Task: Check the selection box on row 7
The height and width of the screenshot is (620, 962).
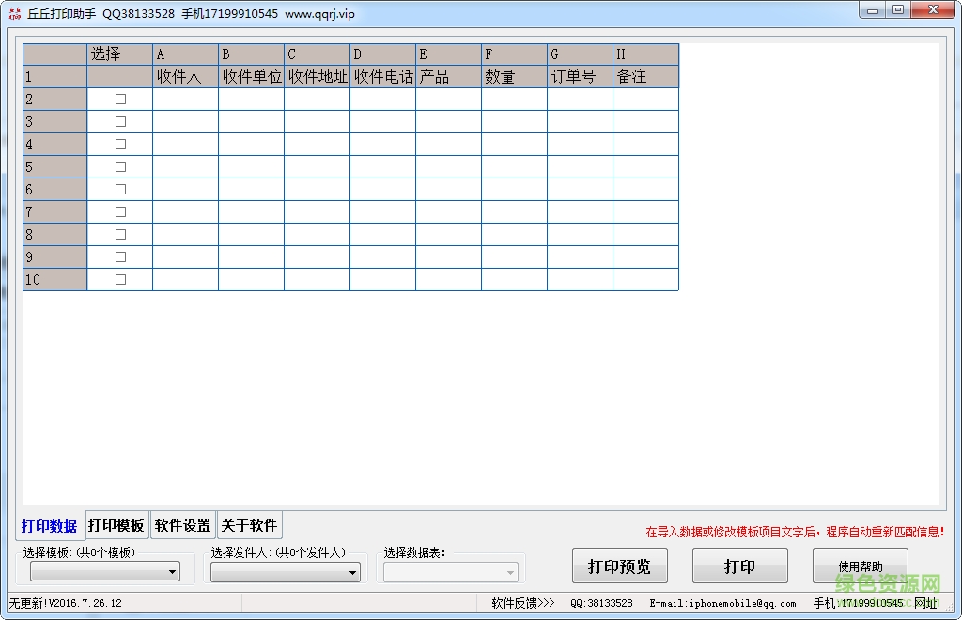Action: click(119, 211)
